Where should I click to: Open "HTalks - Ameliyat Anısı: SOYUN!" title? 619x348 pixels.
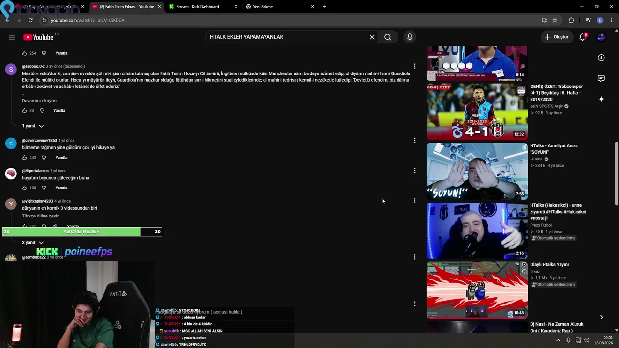click(x=554, y=149)
